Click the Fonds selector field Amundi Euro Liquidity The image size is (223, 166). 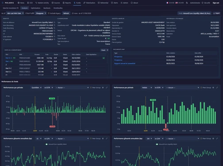195,13
